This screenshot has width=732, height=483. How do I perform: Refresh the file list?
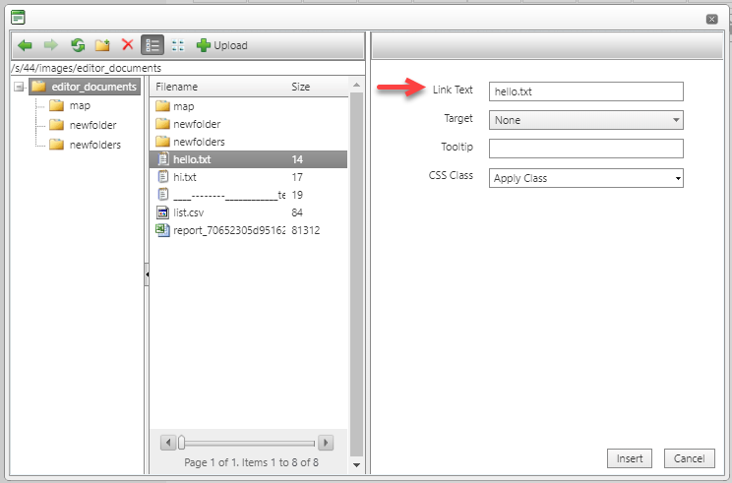77,45
